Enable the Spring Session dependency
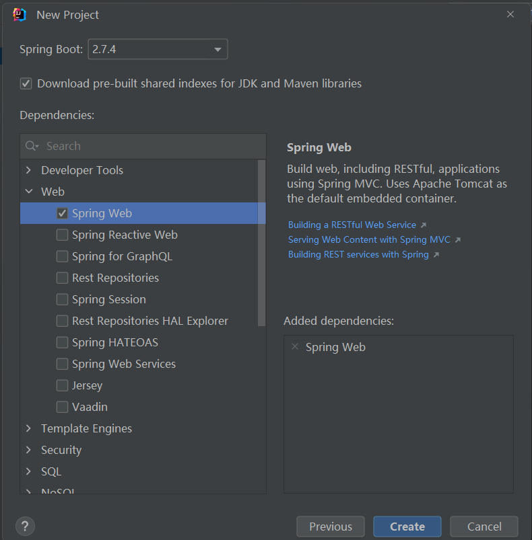 (62, 299)
